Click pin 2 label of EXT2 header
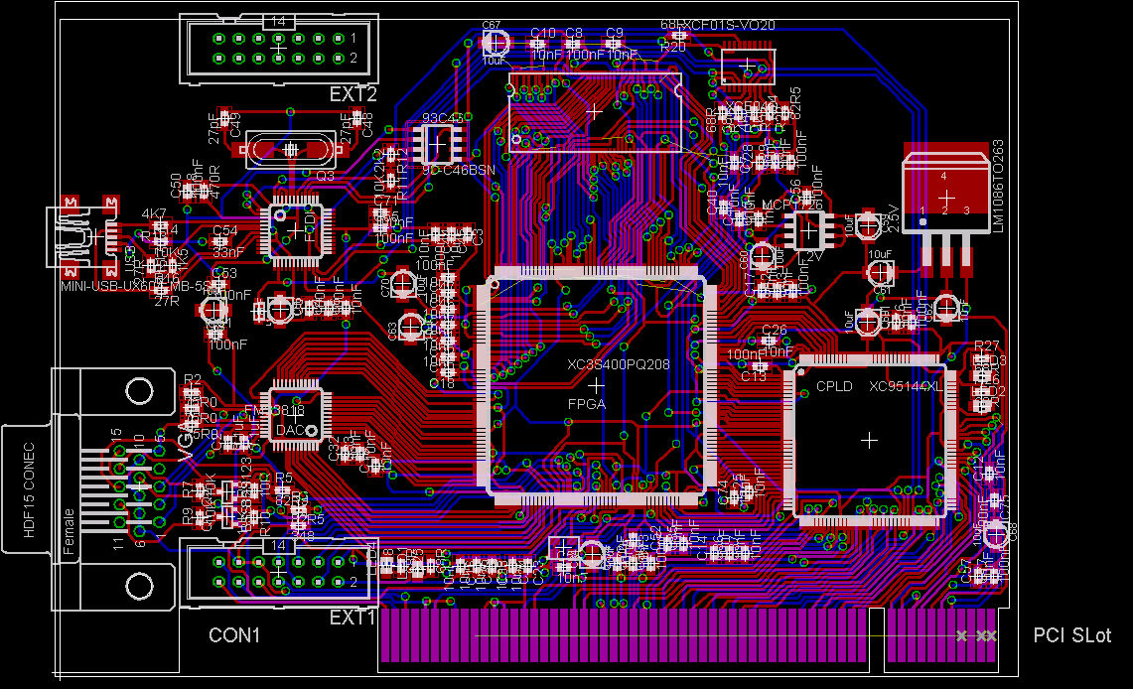Viewport: 1133px width, 689px height. pyautogui.click(x=354, y=58)
